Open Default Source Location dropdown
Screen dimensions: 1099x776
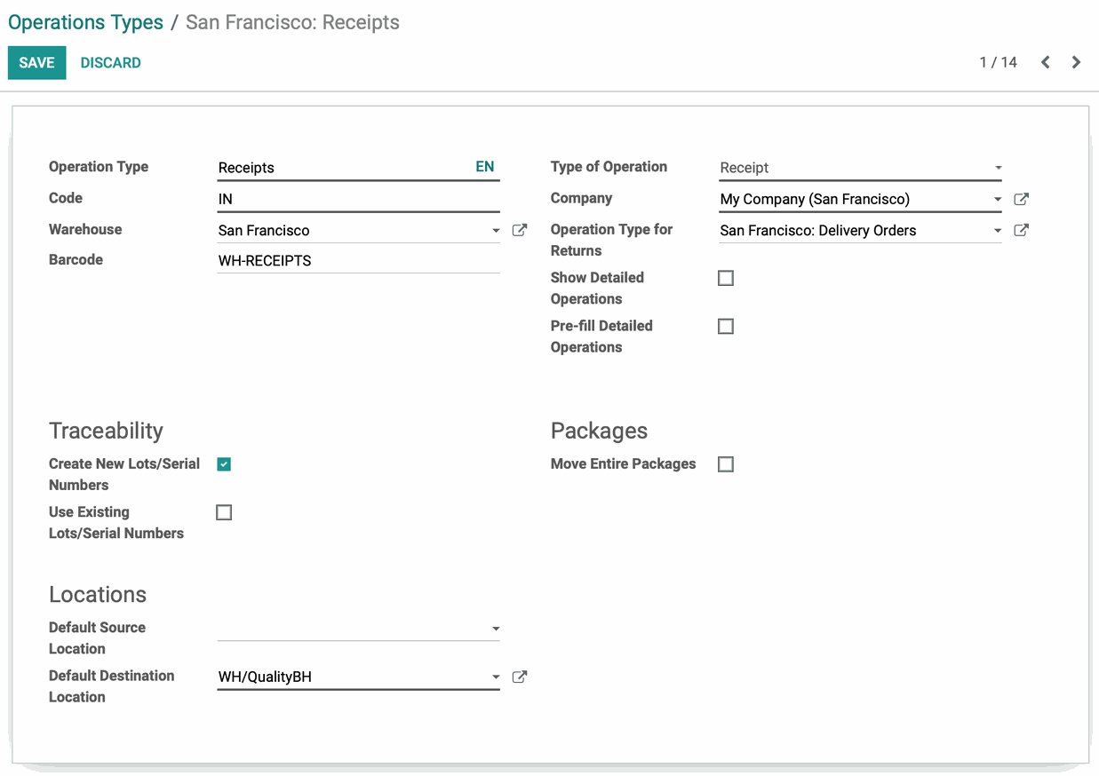(496, 629)
